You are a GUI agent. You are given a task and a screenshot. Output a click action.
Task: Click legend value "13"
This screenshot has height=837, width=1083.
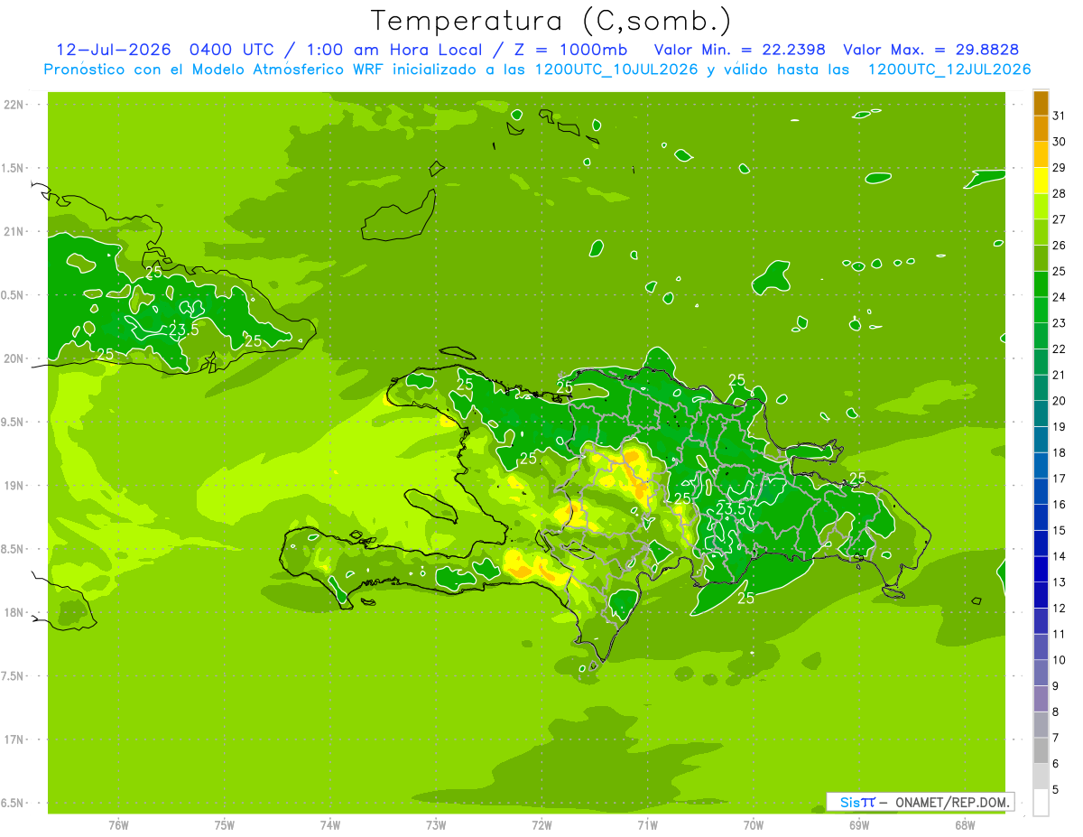[x=1060, y=582]
